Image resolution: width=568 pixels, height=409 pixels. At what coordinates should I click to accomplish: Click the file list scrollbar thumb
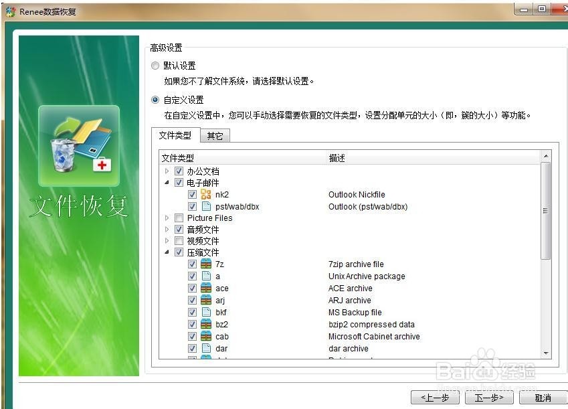point(545,211)
